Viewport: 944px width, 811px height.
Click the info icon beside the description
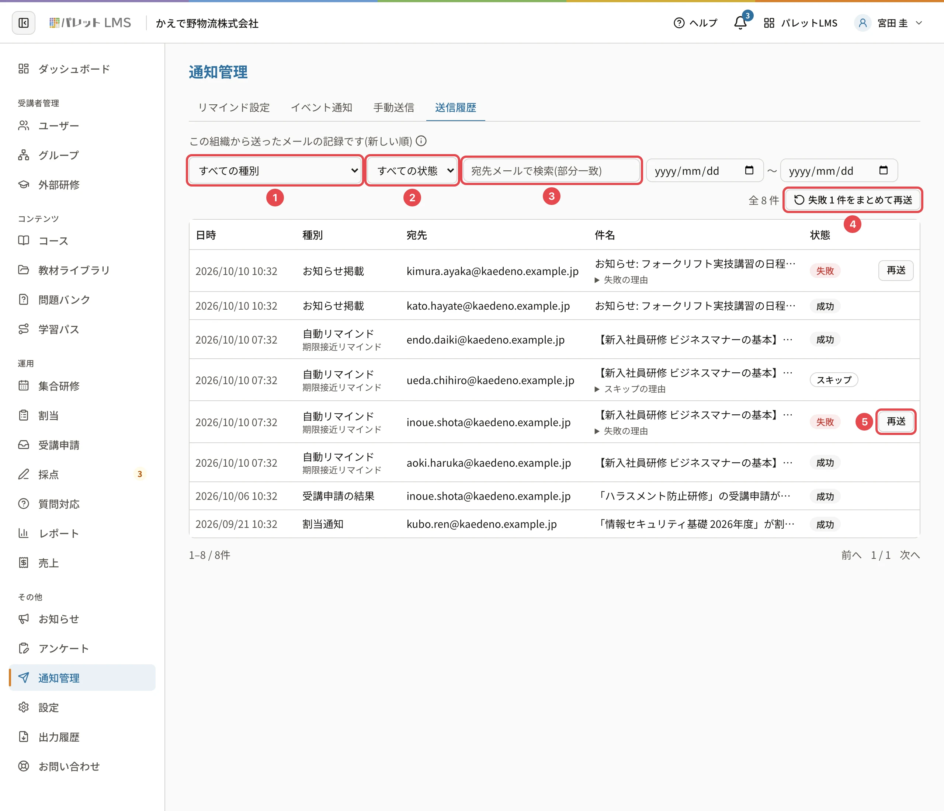pyautogui.click(x=421, y=141)
